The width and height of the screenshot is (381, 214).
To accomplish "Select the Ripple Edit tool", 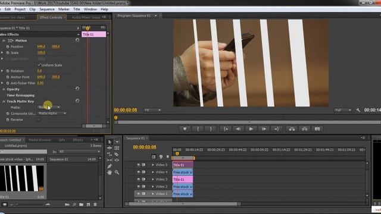I will pos(110,148).
